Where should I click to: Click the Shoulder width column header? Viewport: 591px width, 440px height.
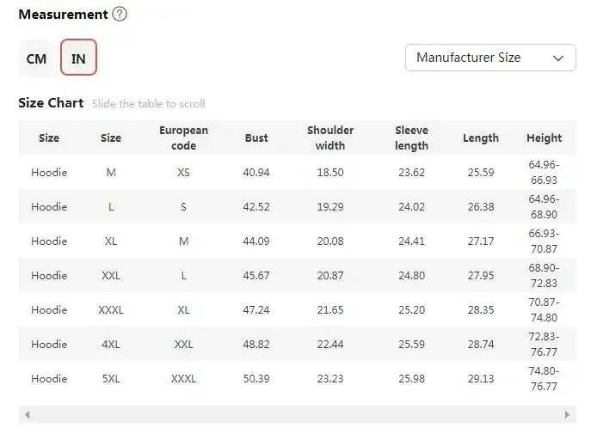[x=330, y=137]
